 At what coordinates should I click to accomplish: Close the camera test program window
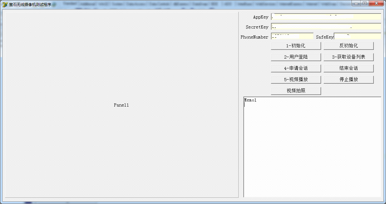[376, 3]
